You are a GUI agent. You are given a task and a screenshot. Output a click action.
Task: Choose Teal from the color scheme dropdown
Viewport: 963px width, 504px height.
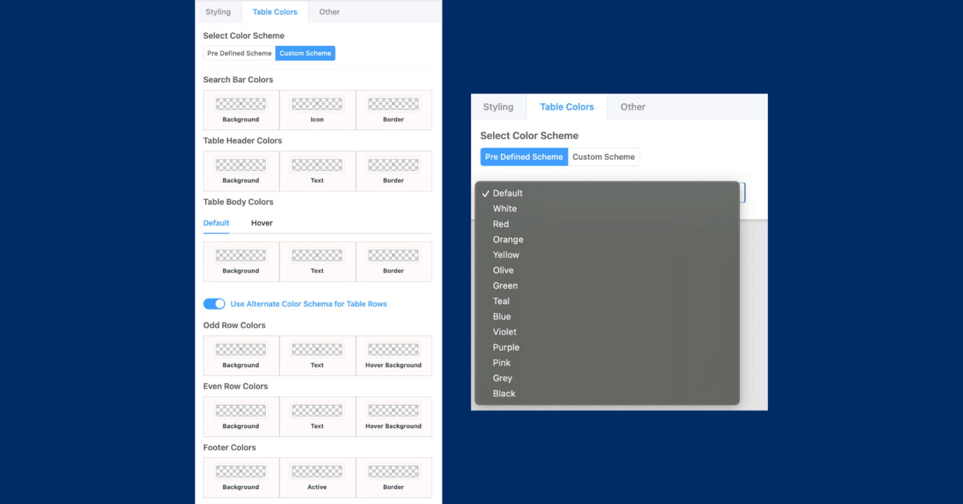501,301
